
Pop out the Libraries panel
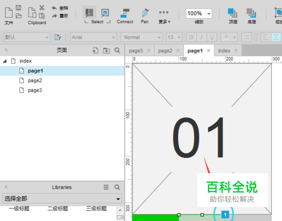click(6, 187)
